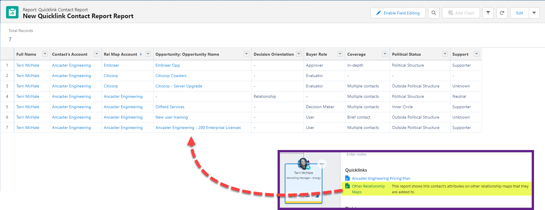This screenshot has height=210, width=545.
Task: Open Citicorp account link in row 2
Action: pyautogui.click(x=111, y=76)
